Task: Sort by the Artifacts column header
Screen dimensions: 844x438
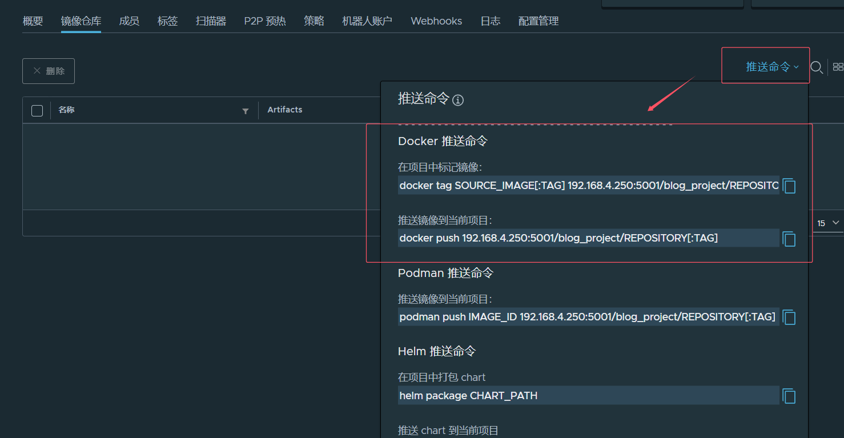Action: click(x=285, y=110)
